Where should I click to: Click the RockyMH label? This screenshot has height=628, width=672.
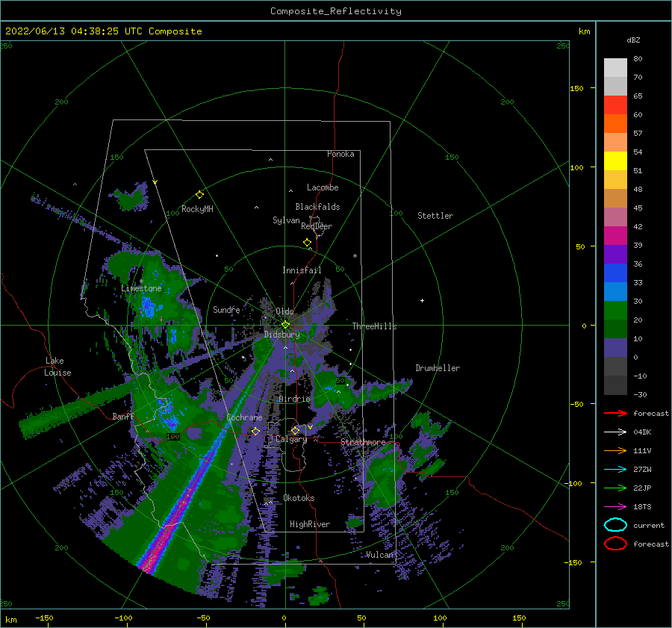[197, 209]
